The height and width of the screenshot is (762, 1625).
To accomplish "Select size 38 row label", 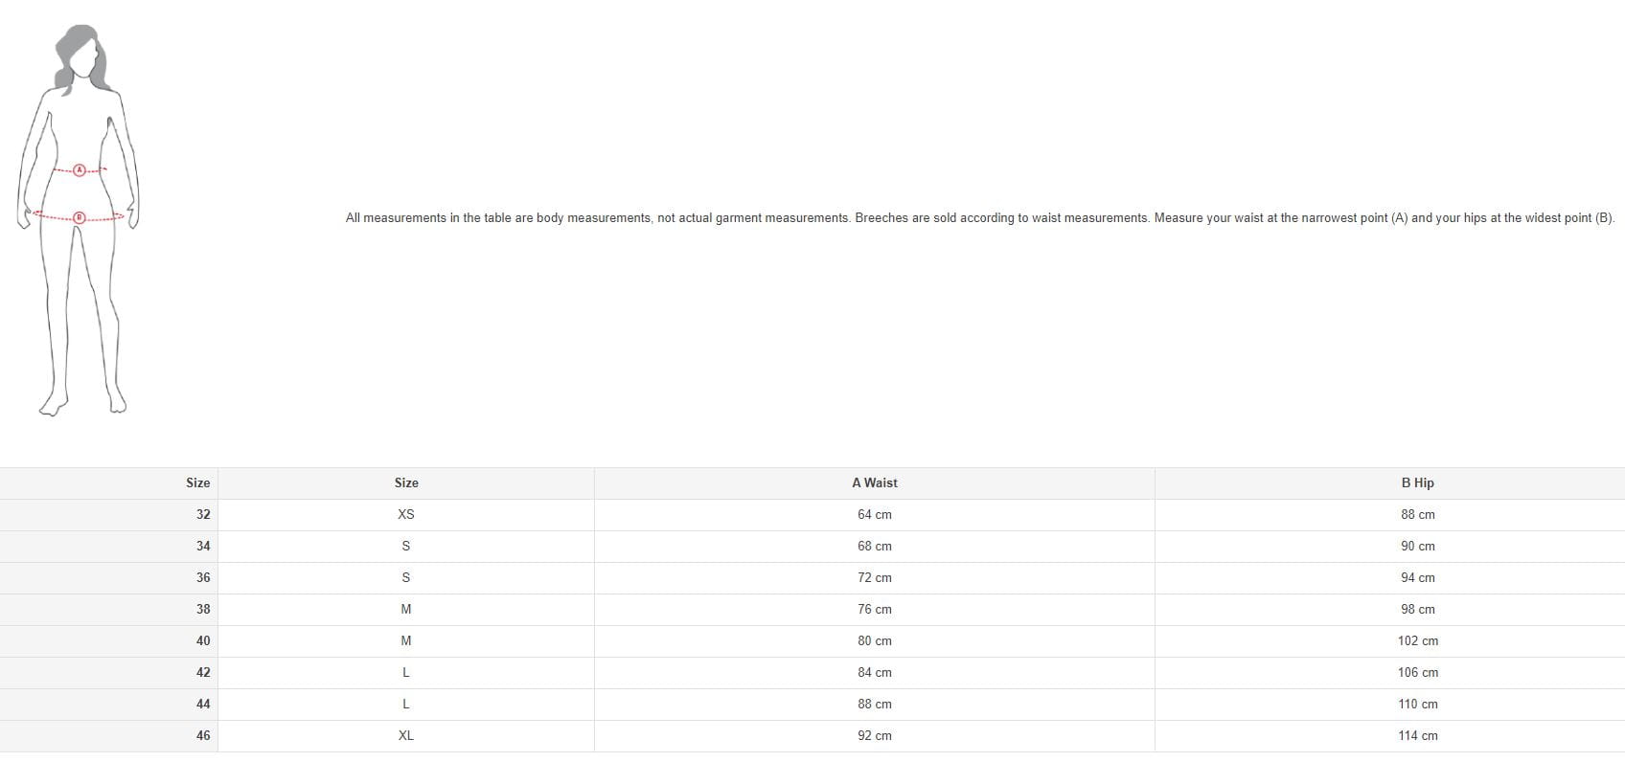I will tap(202, 610).
